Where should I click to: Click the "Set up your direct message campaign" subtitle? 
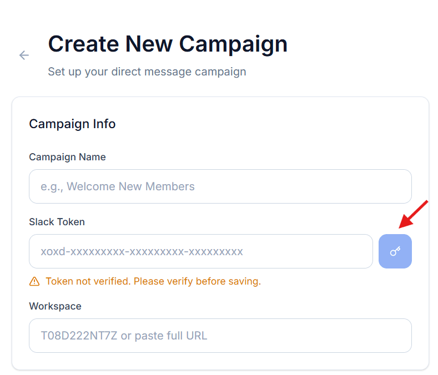(147, 72)
